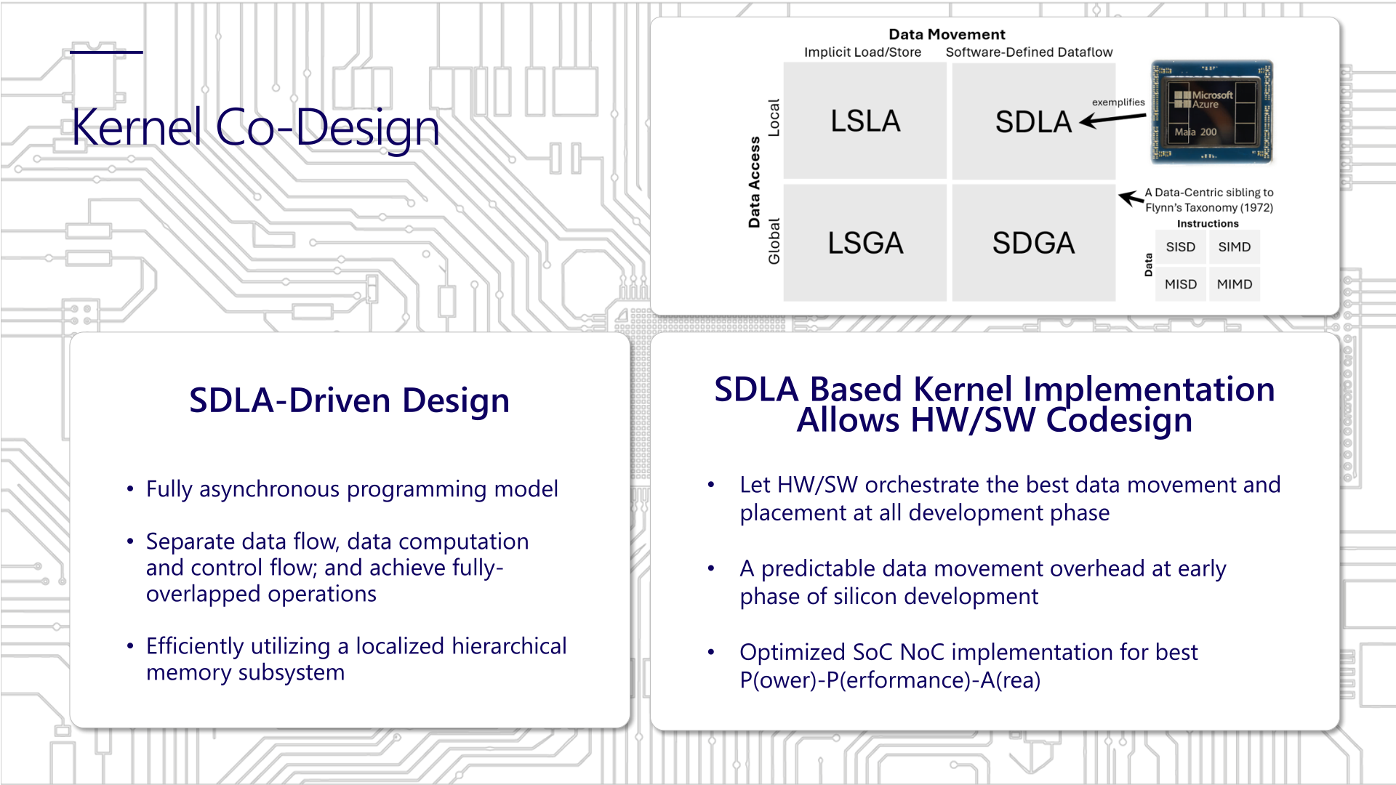
Task: Click the small Data label beside Flynn grid
Action: (x=1149, y=265)
